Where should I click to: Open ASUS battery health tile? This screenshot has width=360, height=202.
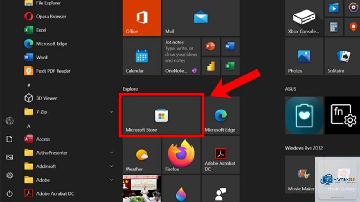click(304, 115)
